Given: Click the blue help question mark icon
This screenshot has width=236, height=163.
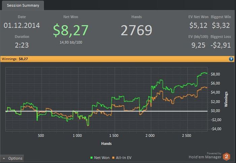Looking at the screenshot, I should tap(231, 59).
